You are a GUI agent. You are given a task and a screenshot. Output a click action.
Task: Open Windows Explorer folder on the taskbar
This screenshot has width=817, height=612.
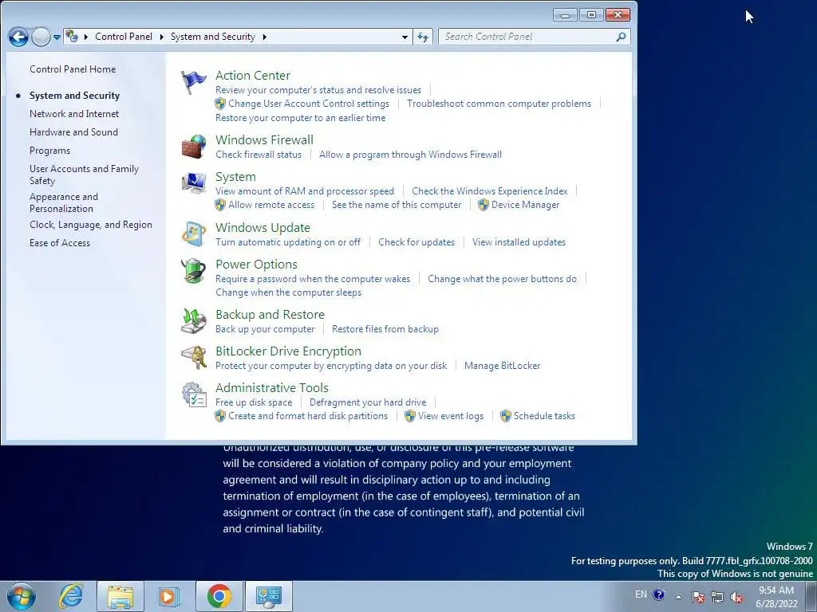[120, 596]
